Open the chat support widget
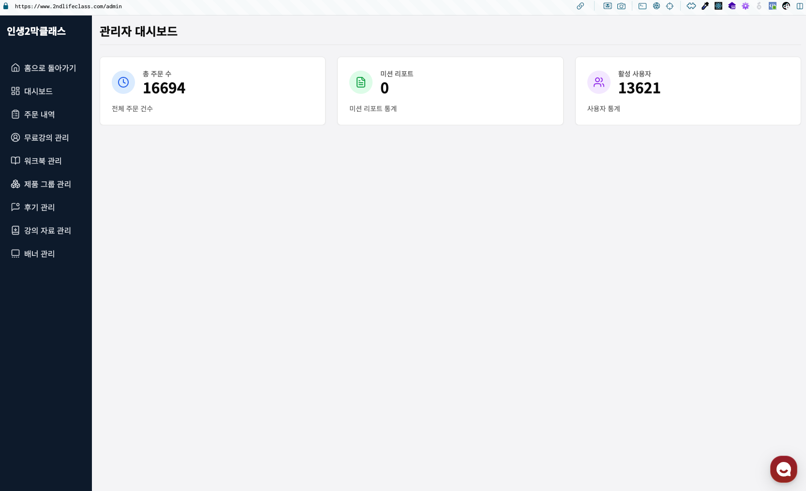 click(783, 469)
